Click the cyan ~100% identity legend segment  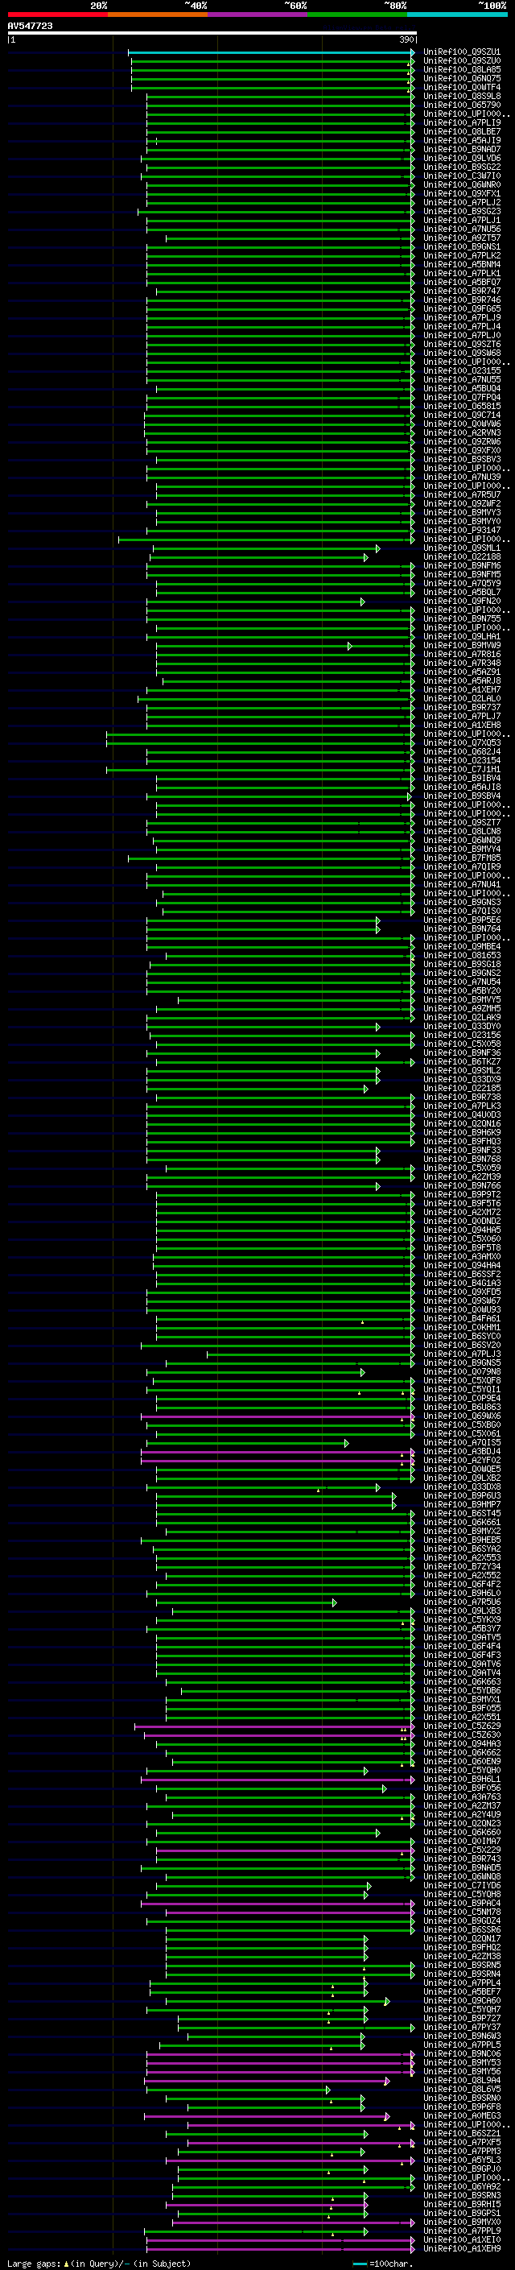pyautogui.click(x=457, y=14)
